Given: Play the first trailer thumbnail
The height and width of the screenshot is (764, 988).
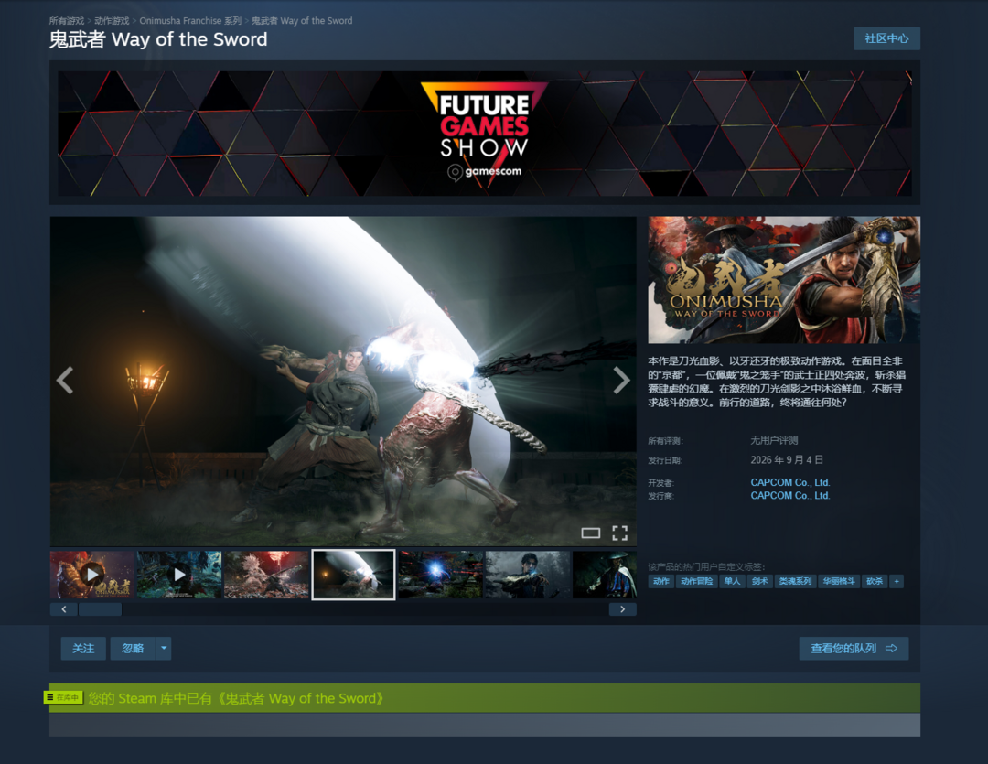Looking at the screenshot, I should [92, 575].
